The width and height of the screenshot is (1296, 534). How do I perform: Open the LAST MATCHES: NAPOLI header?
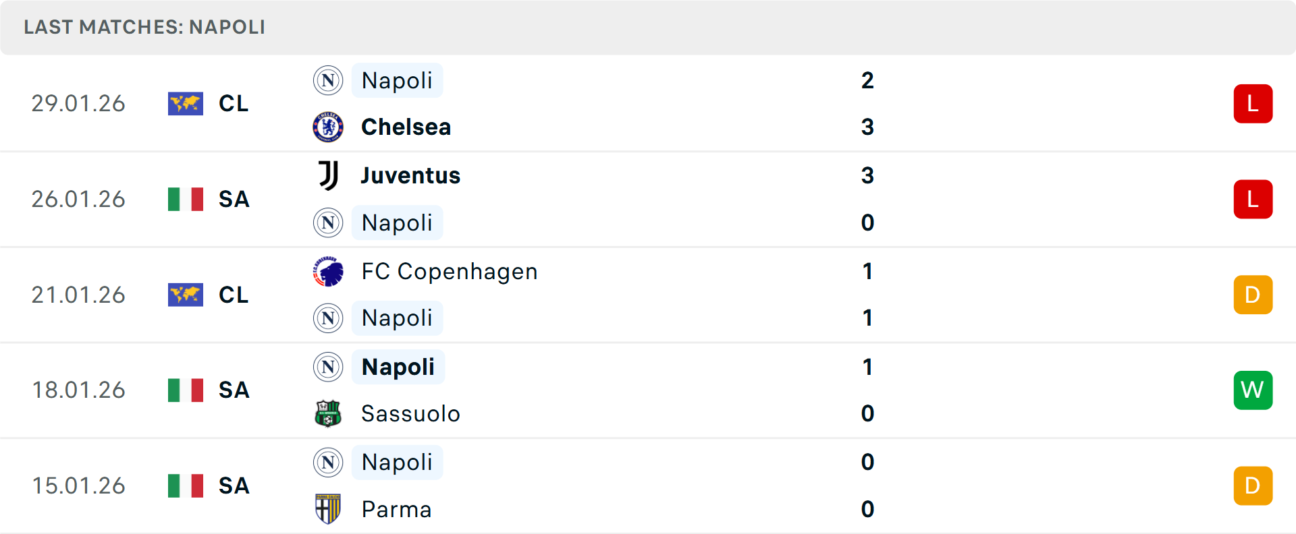coord(144,27)
